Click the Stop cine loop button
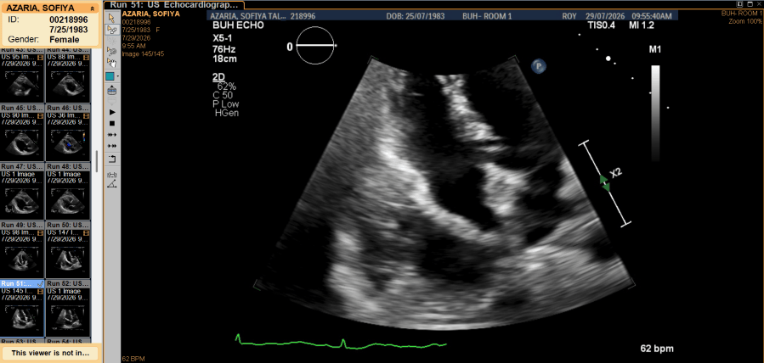This screenshot has width=764, height=363. [111, 124]
